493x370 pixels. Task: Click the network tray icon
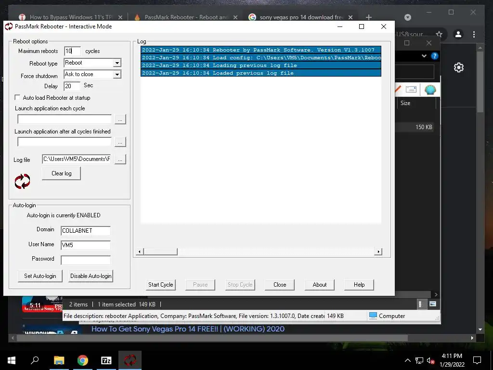[419, 360]
